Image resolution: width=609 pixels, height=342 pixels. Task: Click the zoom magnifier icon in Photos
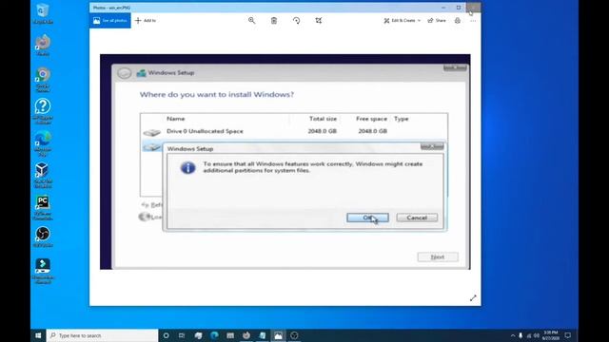tap(251, 21)
